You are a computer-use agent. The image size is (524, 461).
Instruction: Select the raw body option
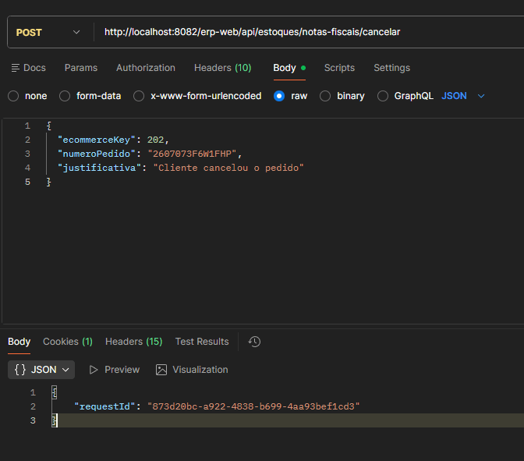(x=279, y=96)
